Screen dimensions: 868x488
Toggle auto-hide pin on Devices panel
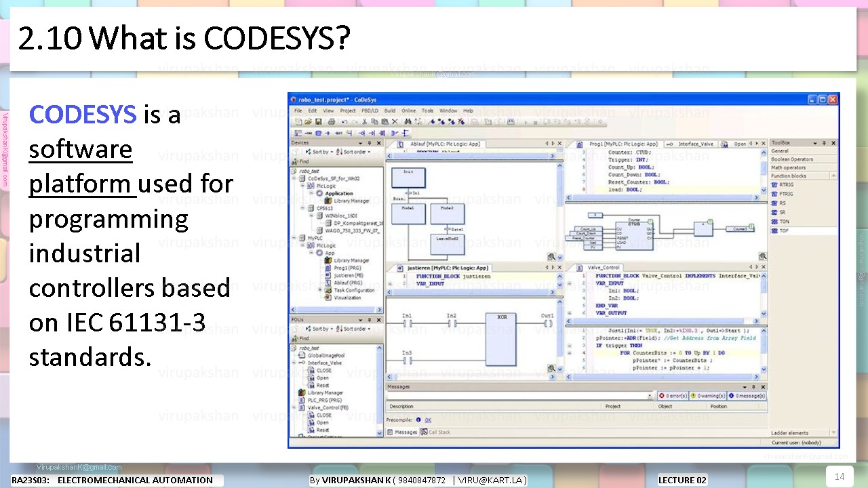[370, 143]
